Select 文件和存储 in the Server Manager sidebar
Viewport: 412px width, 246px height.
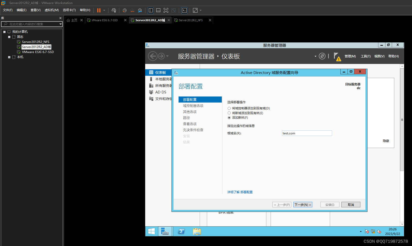[159, 99]
